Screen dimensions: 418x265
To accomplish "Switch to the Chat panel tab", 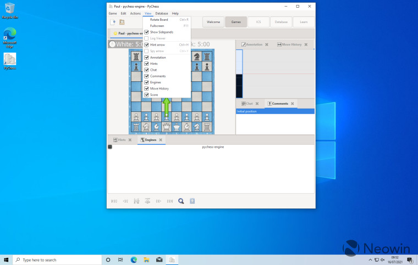I will pyautogui.click(x=247, y=104).
